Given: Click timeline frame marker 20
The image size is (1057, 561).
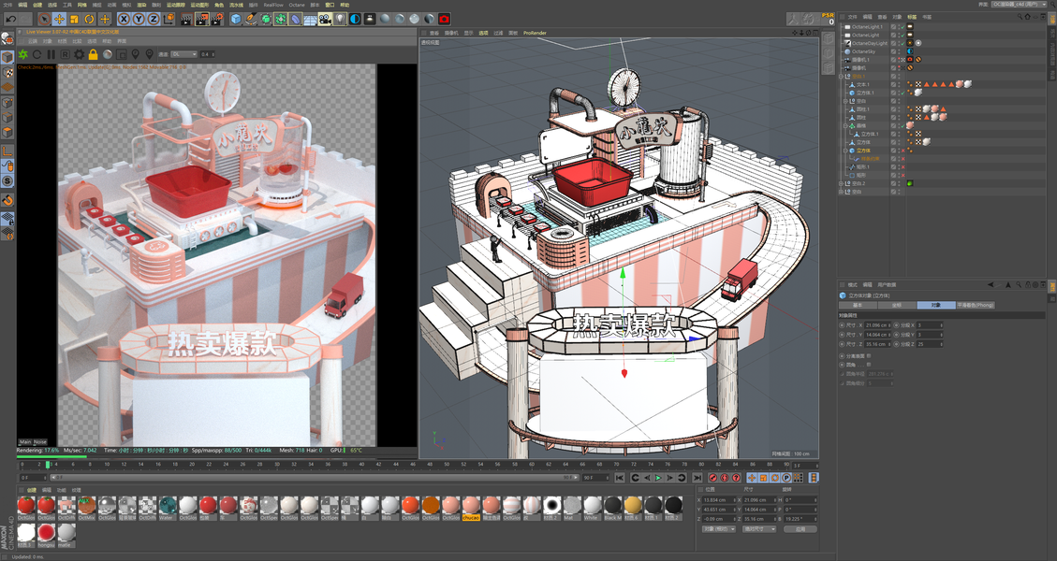Looking at the screenshot, I should (x=192, y=464).
